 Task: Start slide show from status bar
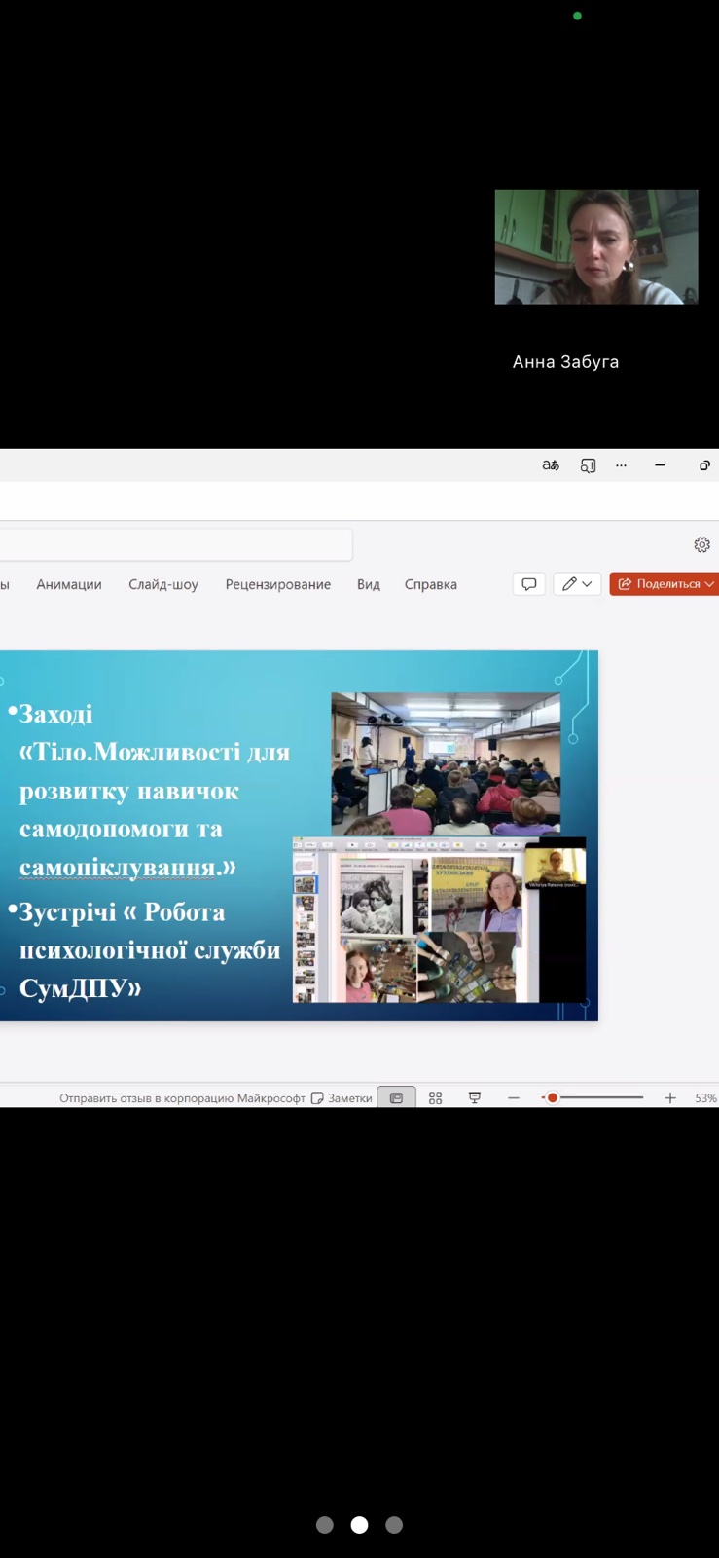coord(475,1097)
